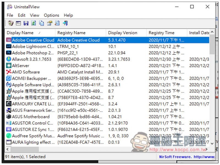Click the Apple Software Update row icon
The image size is (220, 165).
coord(9,85)
